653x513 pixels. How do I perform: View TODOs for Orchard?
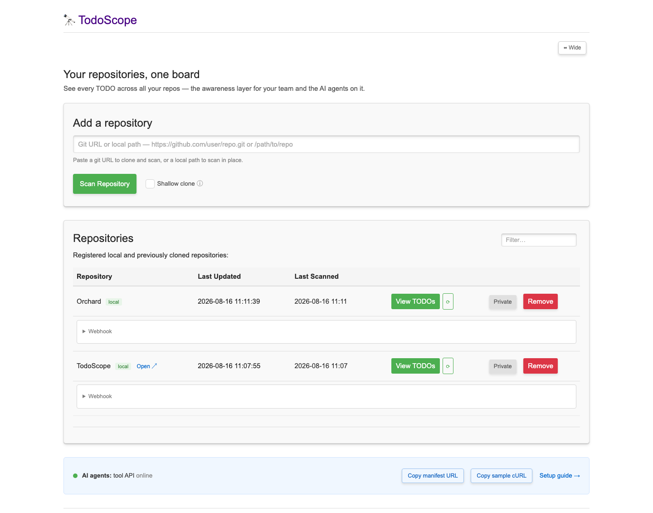415,301
